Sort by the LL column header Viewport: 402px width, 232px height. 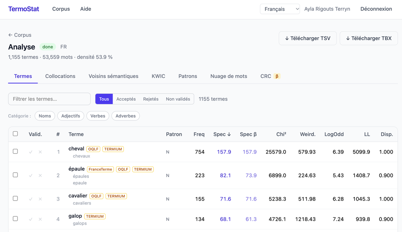click(367, 134)
